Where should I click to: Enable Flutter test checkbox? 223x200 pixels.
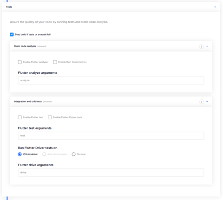pos(20,117)
